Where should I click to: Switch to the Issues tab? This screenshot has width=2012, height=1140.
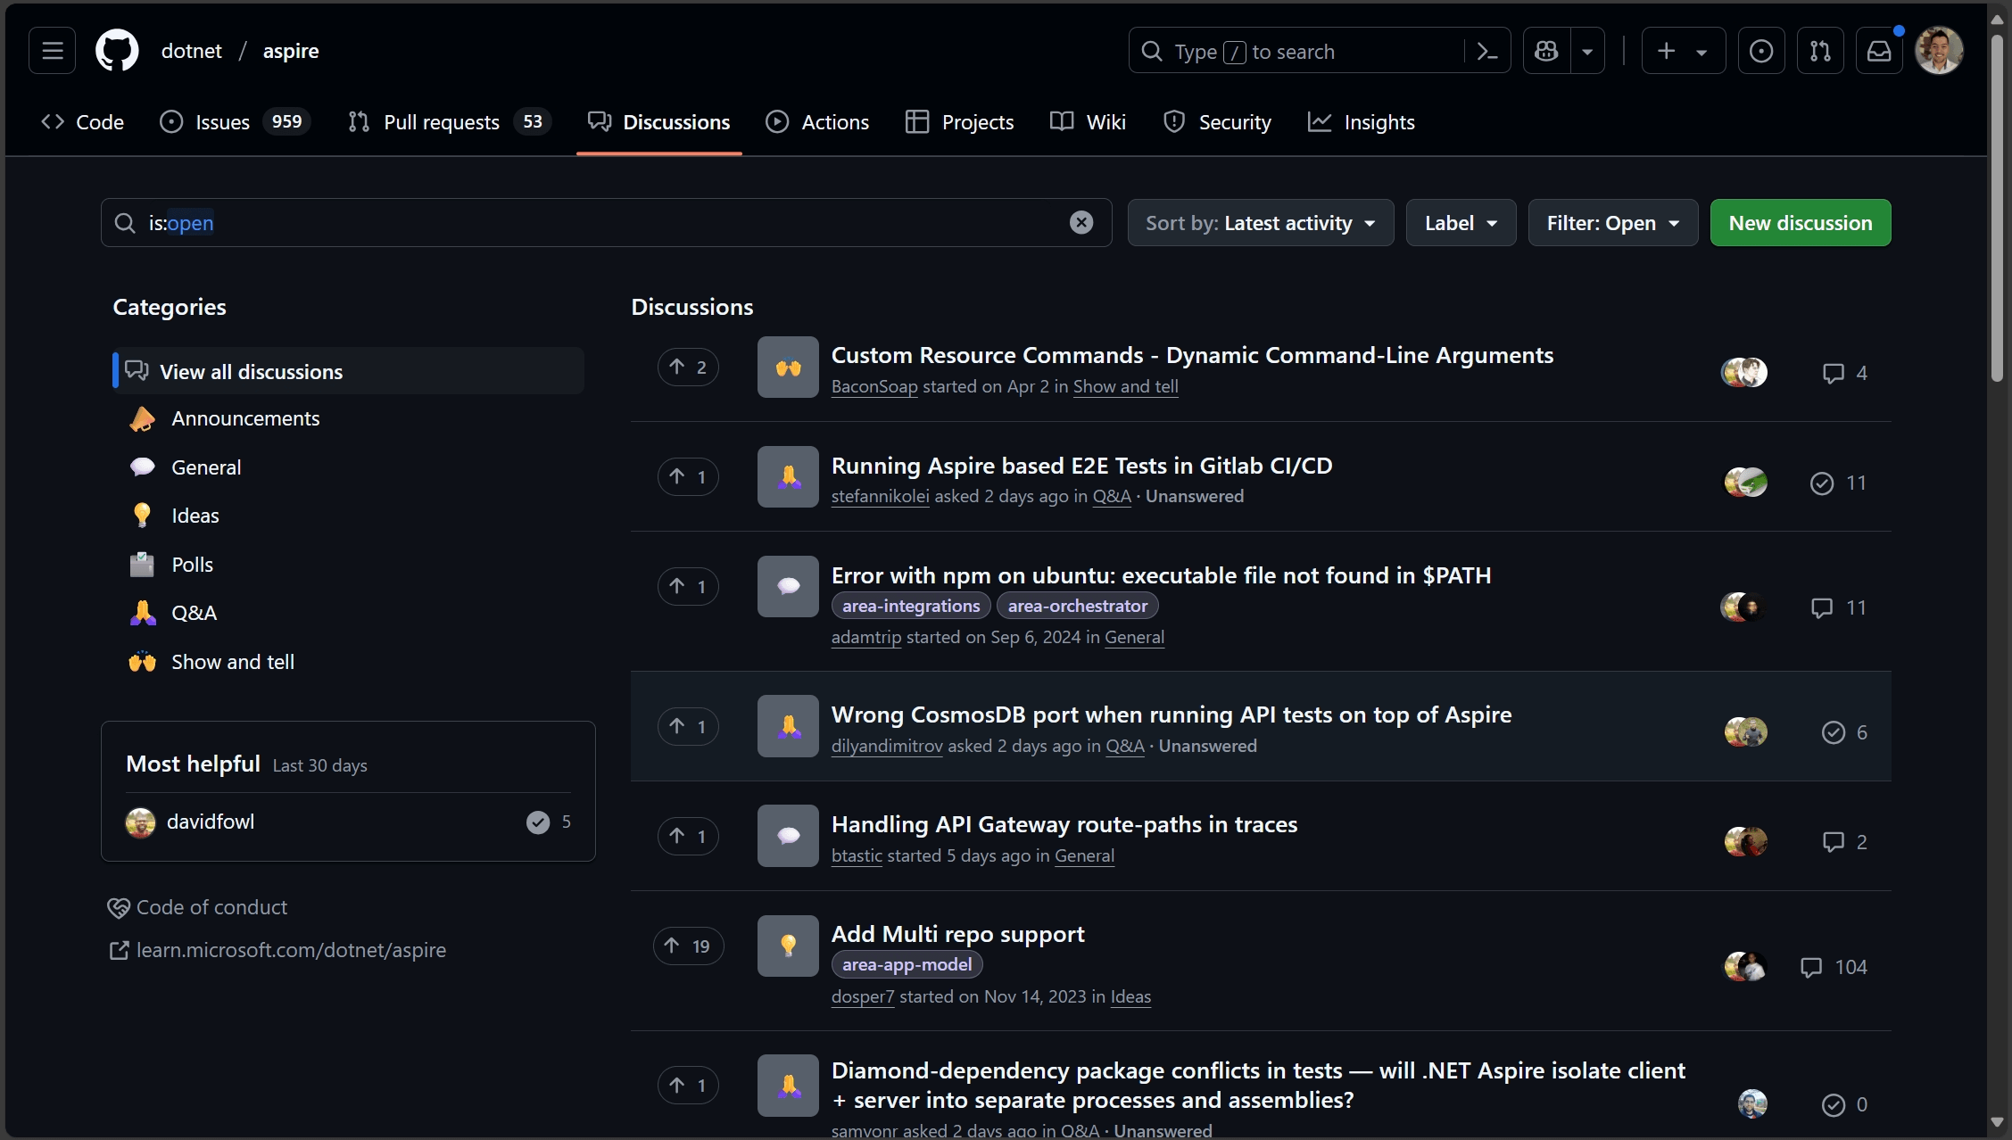coord(235,122)
